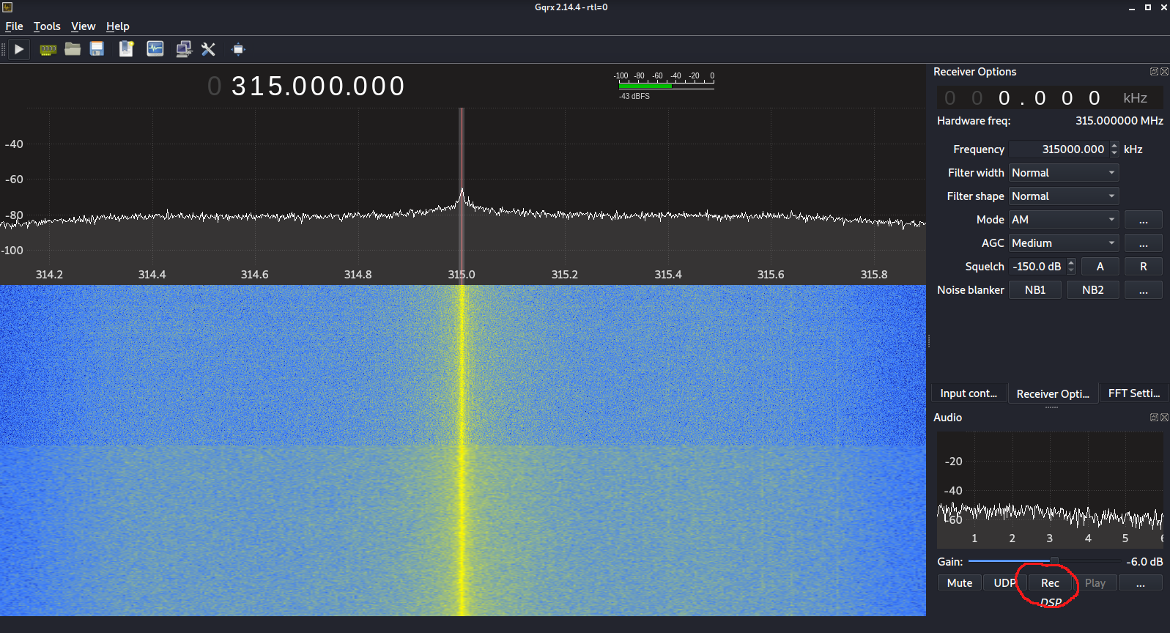Toggle full screen icon in toolbar

[238, 50]
